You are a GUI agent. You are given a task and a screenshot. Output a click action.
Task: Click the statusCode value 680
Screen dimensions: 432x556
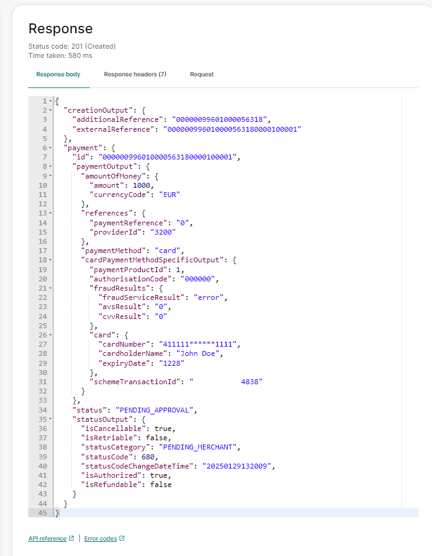(148, 457)
